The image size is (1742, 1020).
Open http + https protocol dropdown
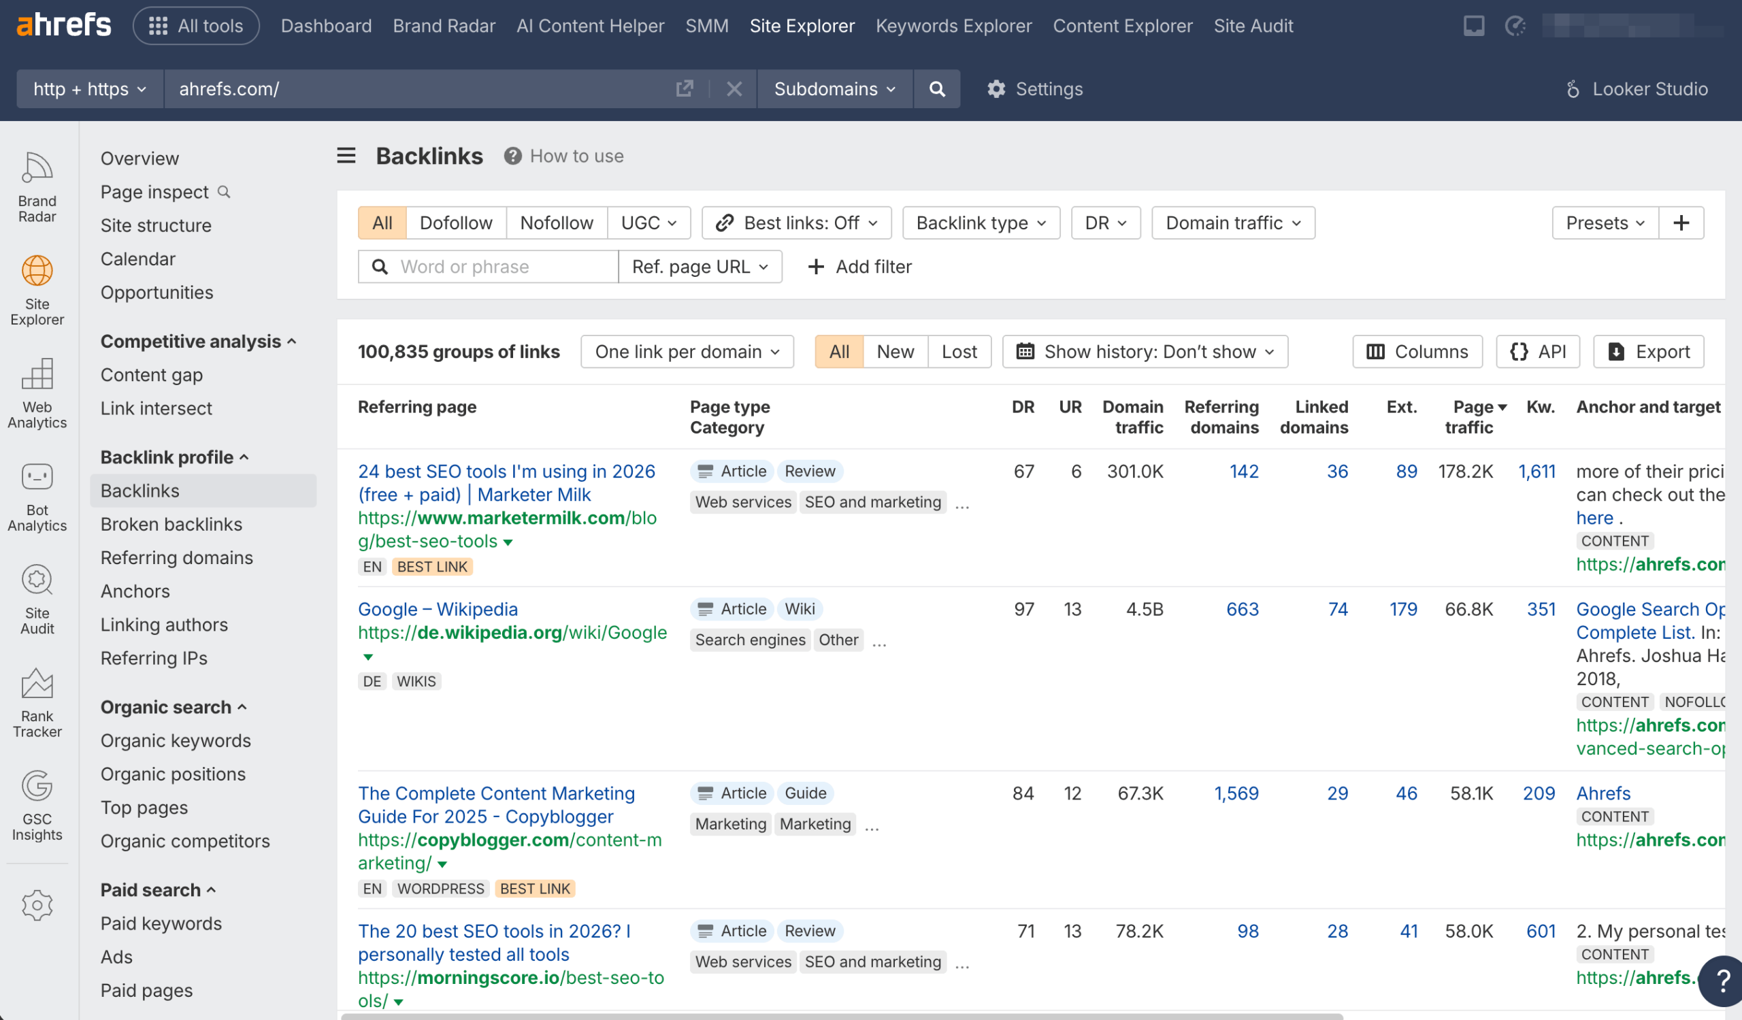click(x=90, y=88)
